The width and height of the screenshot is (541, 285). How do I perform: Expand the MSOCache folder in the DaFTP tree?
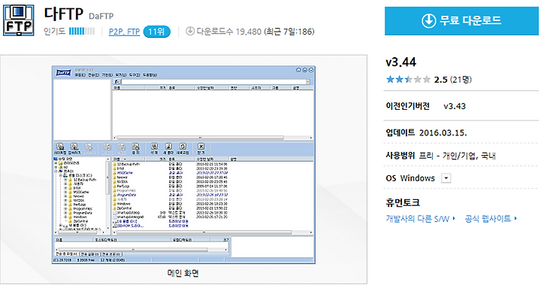pos(65,192)
